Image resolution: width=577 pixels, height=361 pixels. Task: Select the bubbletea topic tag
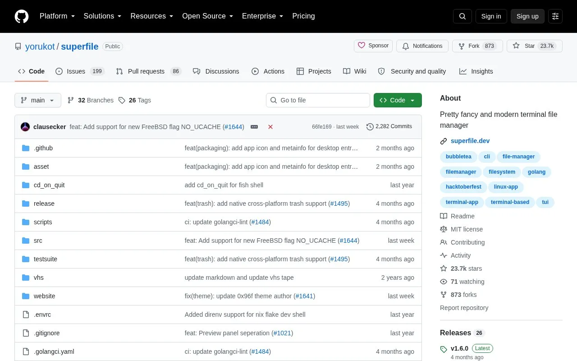(458, 157)
